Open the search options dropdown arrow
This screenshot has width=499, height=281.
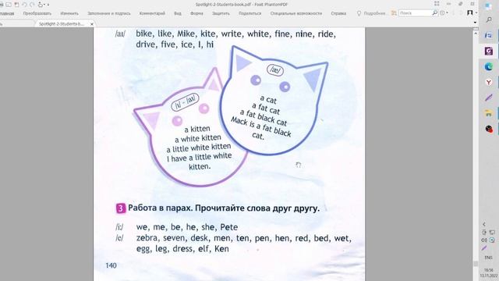447,13
